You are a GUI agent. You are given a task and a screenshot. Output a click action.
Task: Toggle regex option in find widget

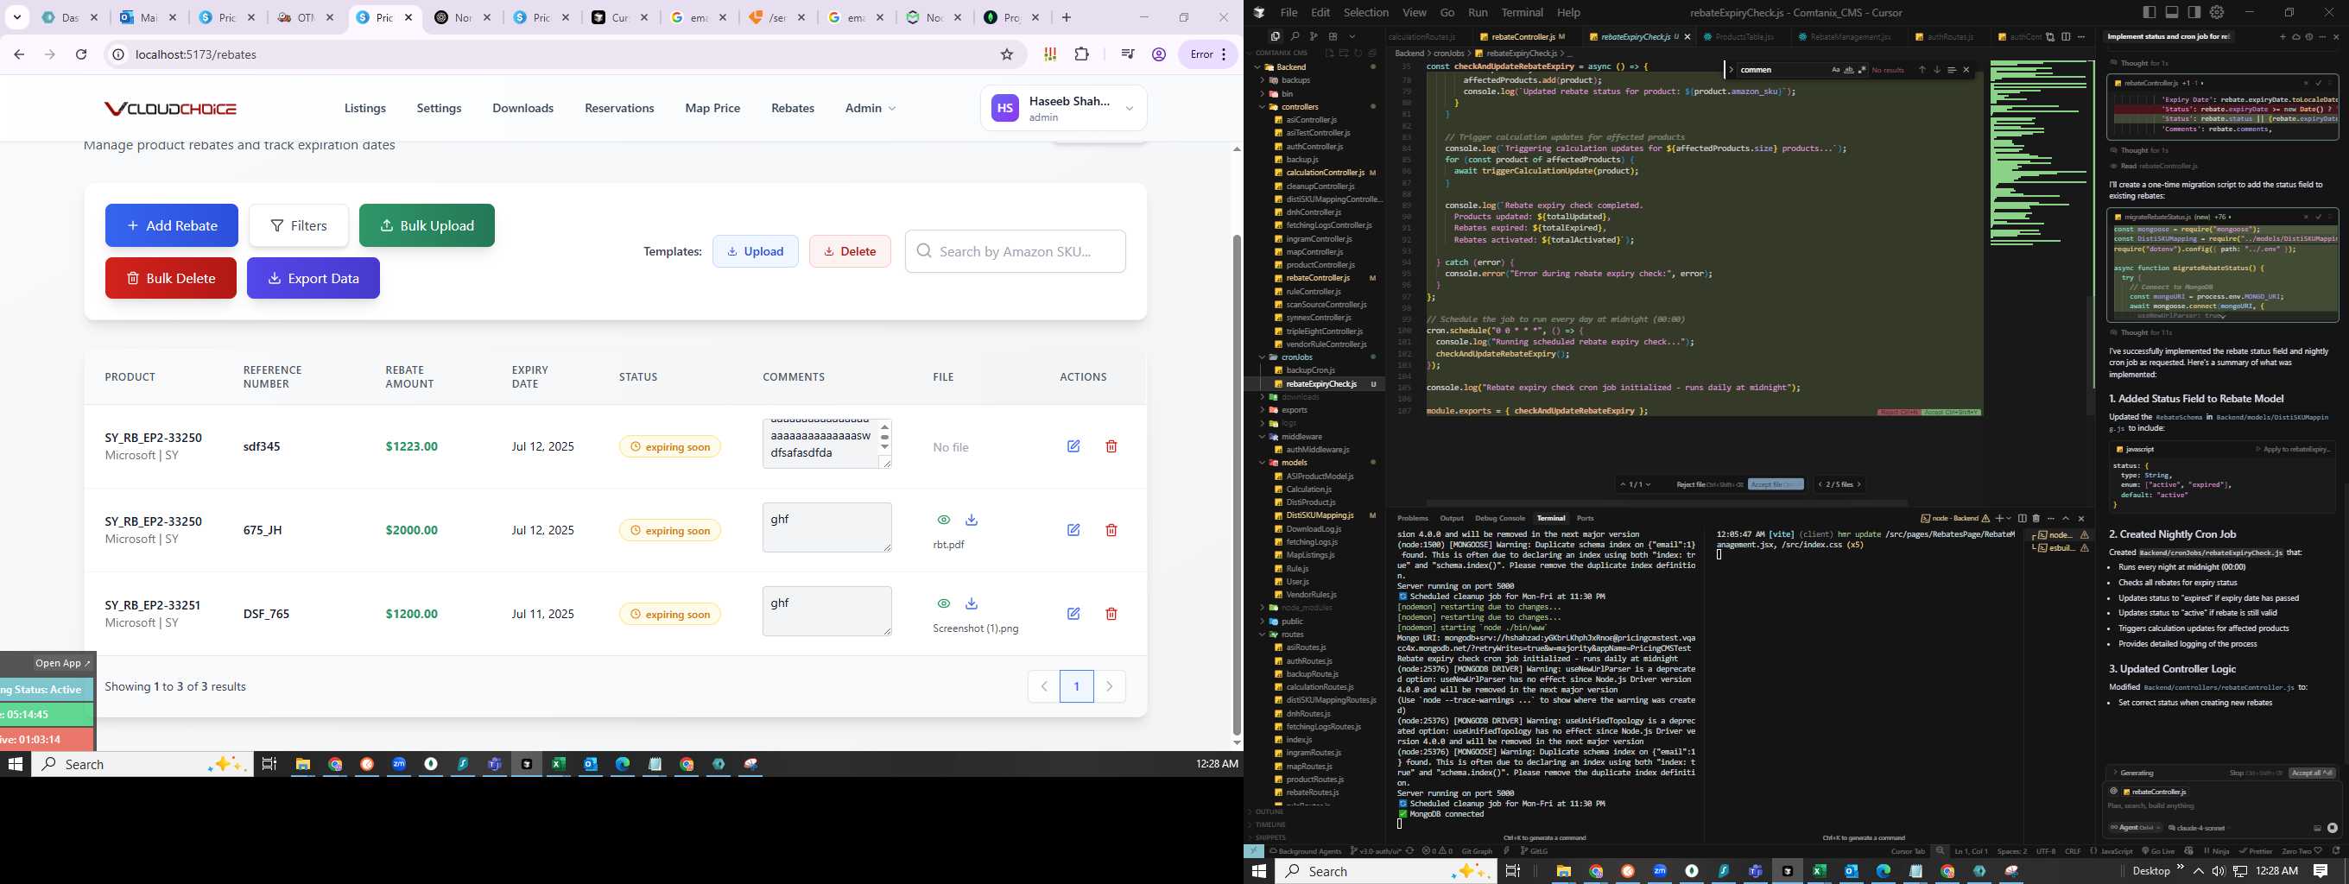(1862, 69)
